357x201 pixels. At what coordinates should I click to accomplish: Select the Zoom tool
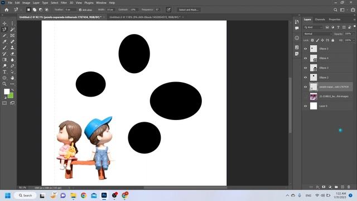pyautogui.click(x=4, y=84)
